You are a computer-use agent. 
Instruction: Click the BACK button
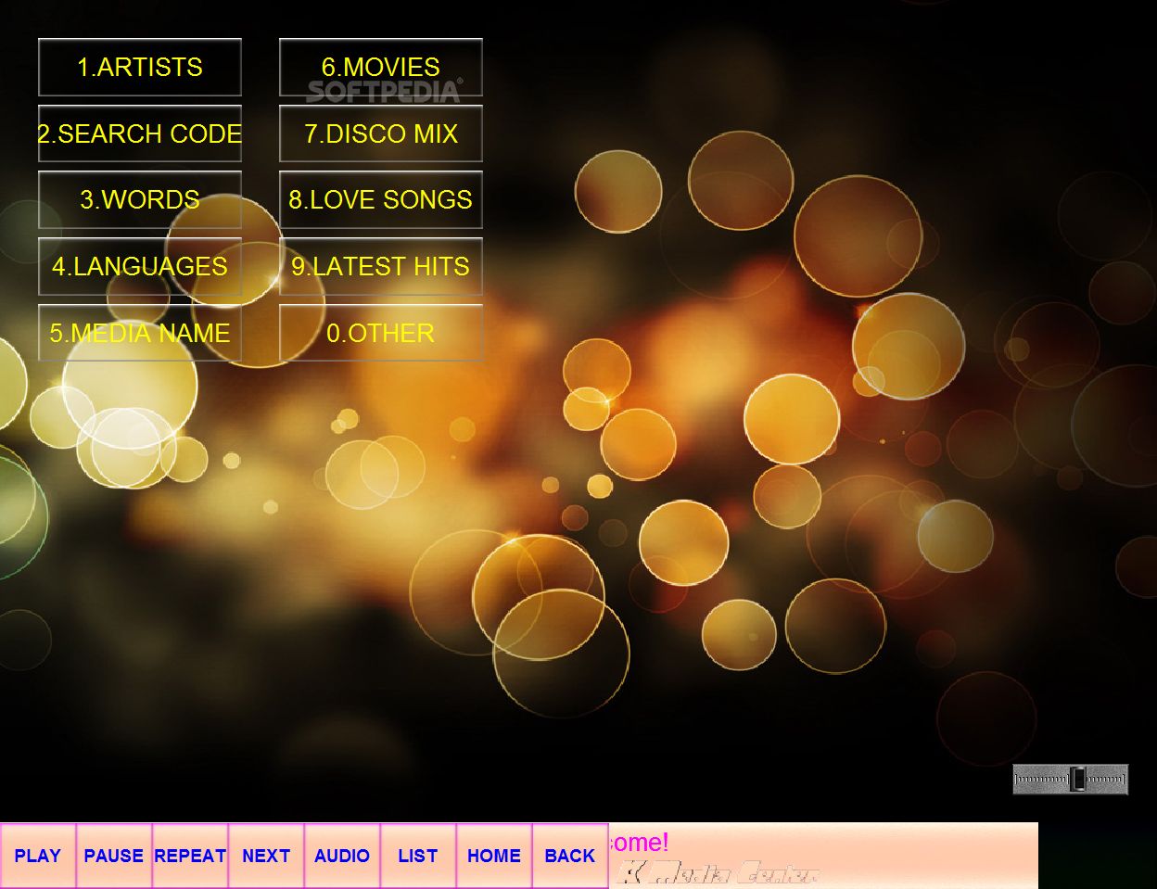pos(570,856)
